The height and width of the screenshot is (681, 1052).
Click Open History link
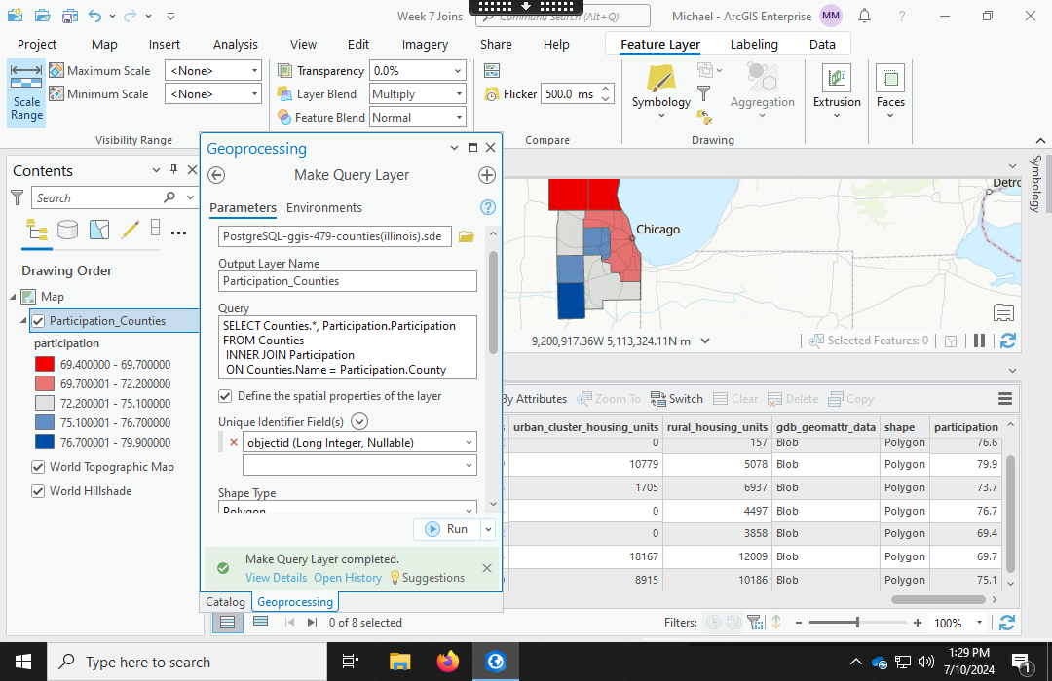click(348, 578)
